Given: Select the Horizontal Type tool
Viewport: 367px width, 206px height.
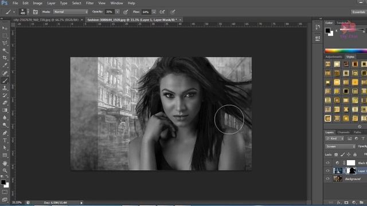Looking at the screenshot, I should [5, 140].
